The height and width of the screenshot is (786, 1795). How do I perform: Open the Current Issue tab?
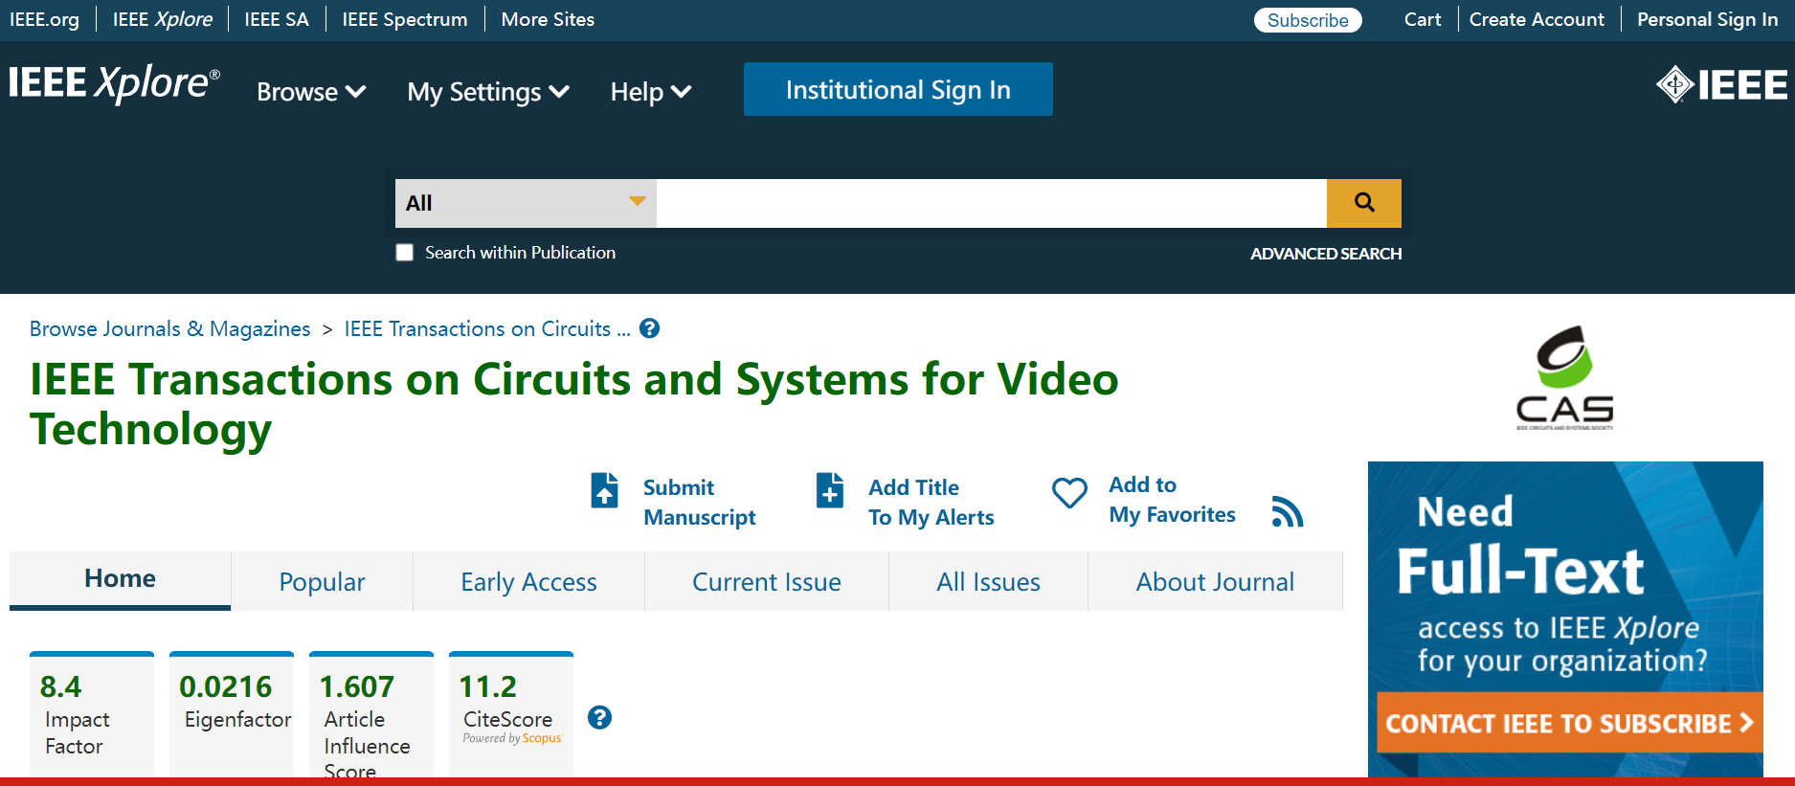pyautogui.click(x=767, y=581)
